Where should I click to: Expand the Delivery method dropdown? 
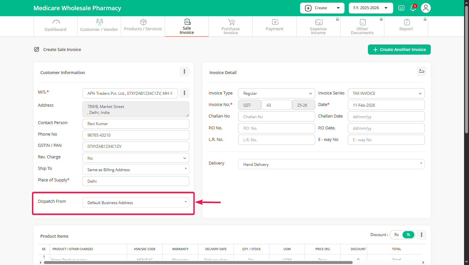tap(331, 164)
